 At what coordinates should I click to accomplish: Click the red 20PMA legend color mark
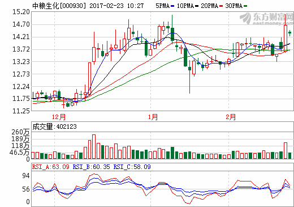(221, 6)
